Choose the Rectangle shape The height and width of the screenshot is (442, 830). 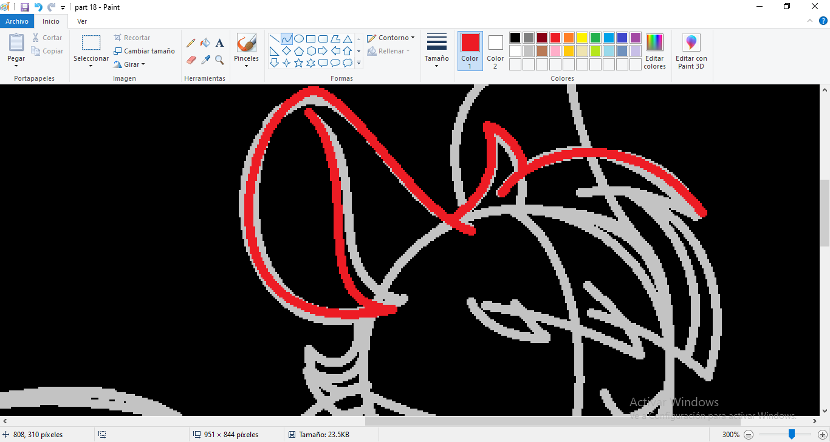coord(311,39)
